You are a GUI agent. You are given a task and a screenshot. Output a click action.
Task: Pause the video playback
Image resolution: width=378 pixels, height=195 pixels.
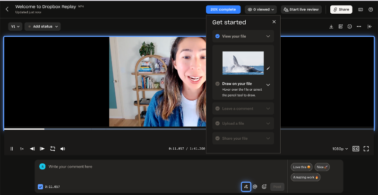pyautogui.click(x=11, y=149)
